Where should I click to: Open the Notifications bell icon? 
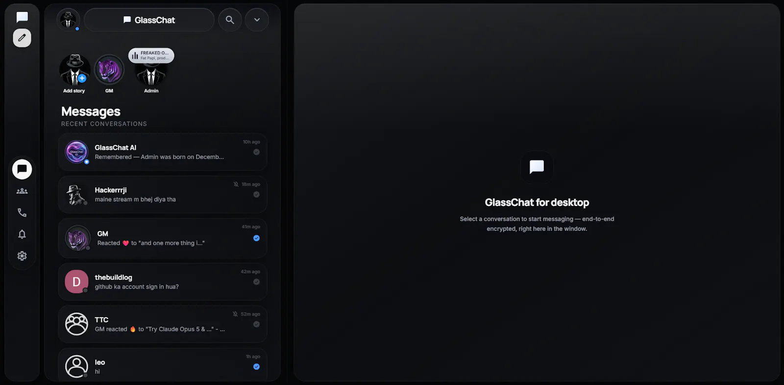pyautogui.click(x=22, y=234)
